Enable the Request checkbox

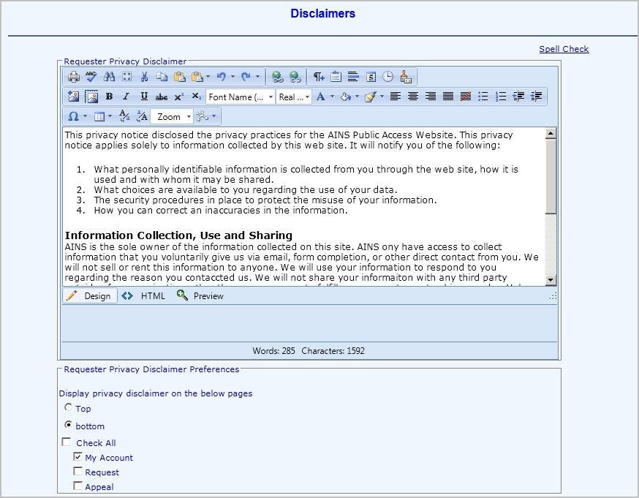[77, 471]
